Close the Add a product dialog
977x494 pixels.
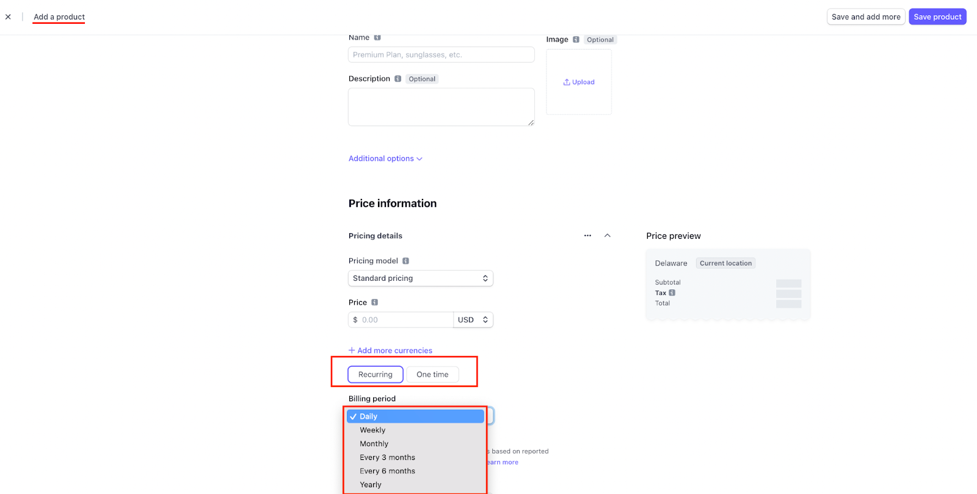point(8,17)
